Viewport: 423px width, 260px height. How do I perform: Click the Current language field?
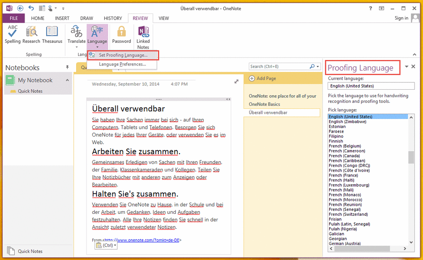click(371, 86)
